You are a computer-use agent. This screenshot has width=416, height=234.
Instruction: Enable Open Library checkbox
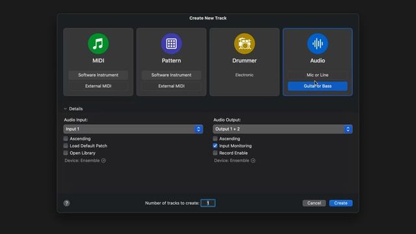pos(66,153)
